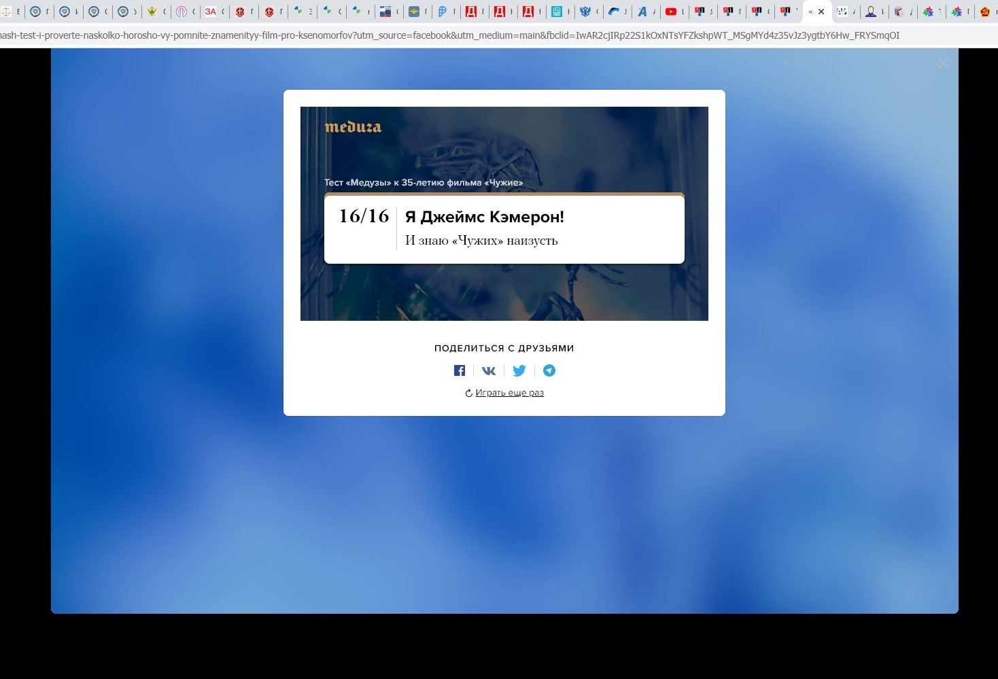Share the result on Facebook
Screen dimensions: 998x679
[x=460, y=370]
